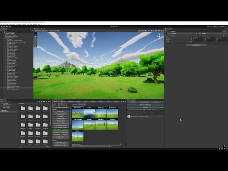Select the highlighted Mountains row in Hierarchy
The width and height of the screenshot is (228, 171).
pos(16,88)
